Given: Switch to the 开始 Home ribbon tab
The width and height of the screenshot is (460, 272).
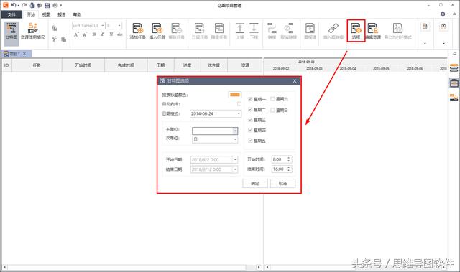Looking at the screenshot, I should point(31,14).
